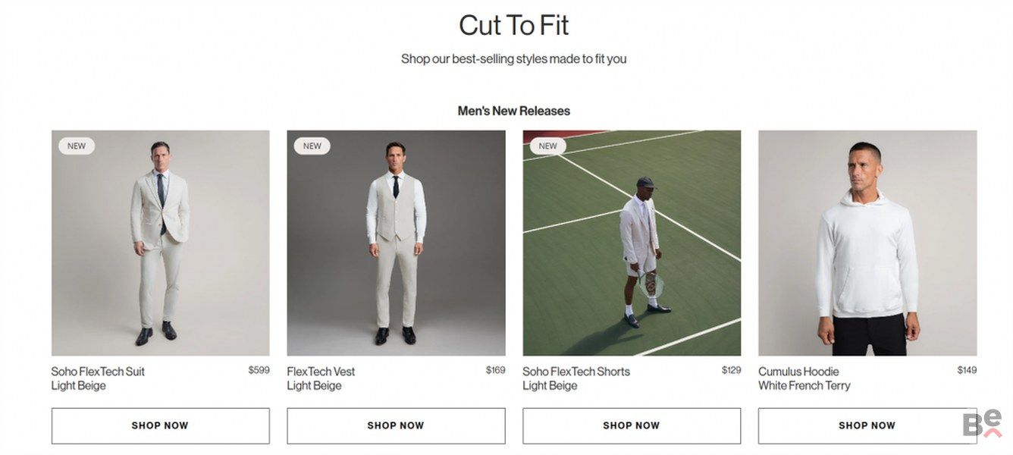Shop now for Soho FlexTech Suit
This screenshot has height=455, width=1013.
(x=161, y=425)
